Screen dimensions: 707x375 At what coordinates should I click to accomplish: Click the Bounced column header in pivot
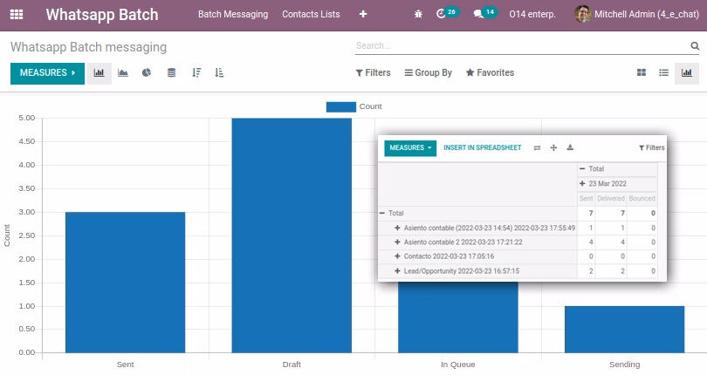[x=642, y=198]
